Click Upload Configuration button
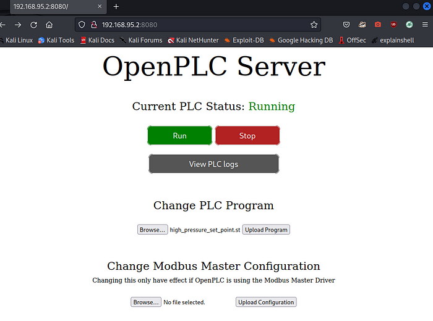Image resolution: width=433 pixels, height=321 pixels. click(x=266, y=302)
